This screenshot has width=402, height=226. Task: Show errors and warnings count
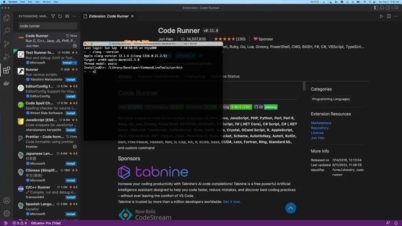pos(19,223)
